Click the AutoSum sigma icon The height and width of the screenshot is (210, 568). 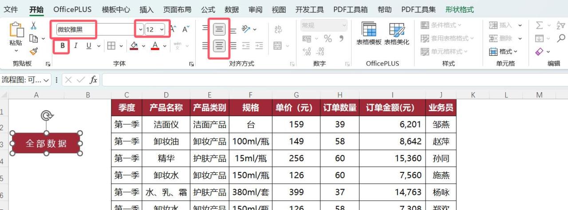tap(539, 25)
